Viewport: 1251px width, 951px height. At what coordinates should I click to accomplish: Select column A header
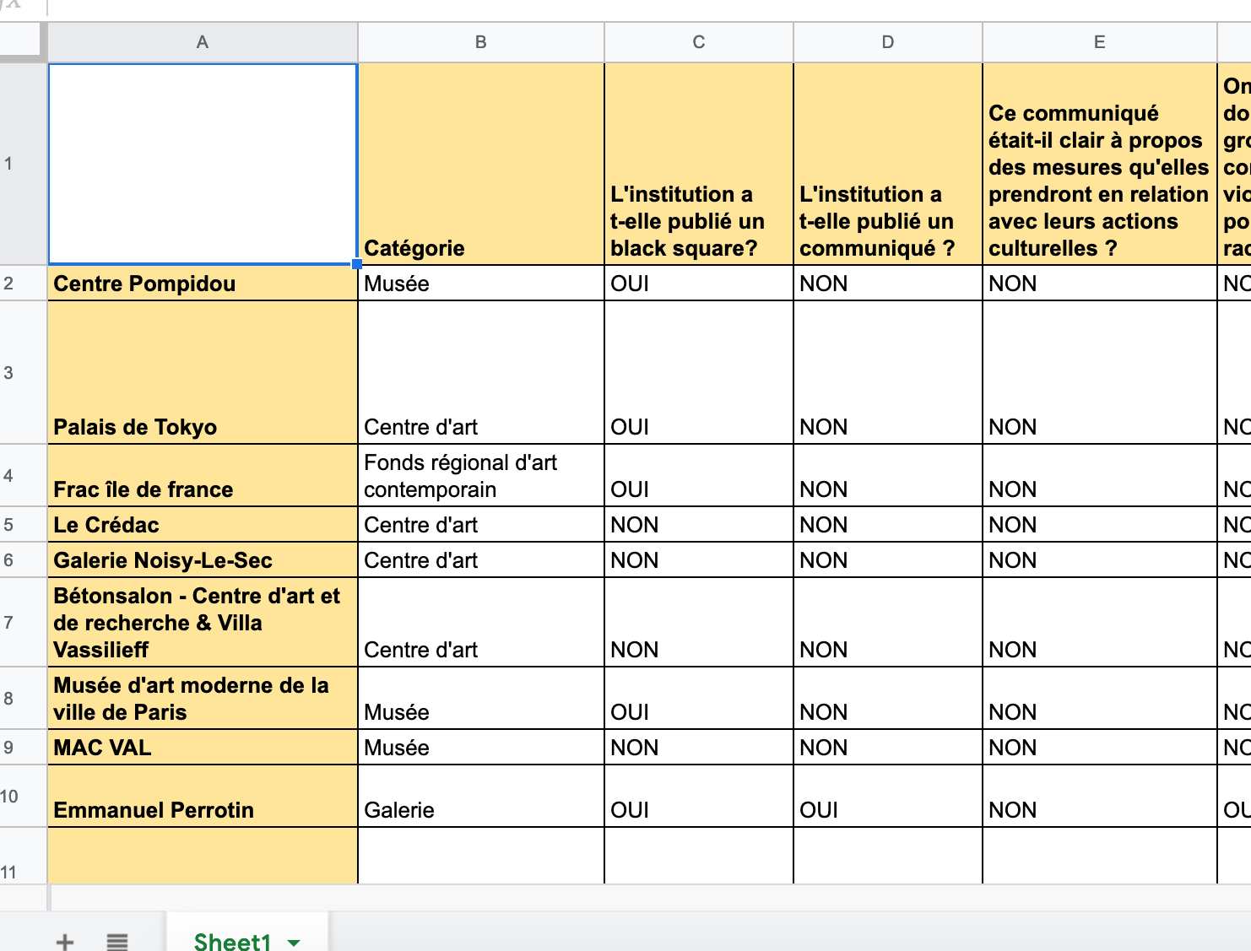coord(203,42)
